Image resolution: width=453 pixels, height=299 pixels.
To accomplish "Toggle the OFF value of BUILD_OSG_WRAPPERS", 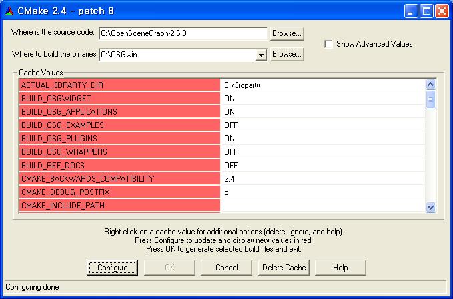I will click(x=323, y=152).
